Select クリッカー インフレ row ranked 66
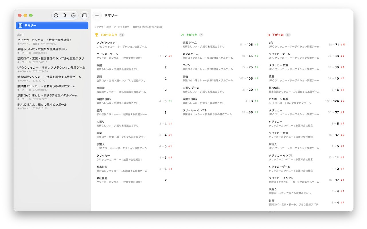This screenshot has height=229, width=367. (220, 112)
